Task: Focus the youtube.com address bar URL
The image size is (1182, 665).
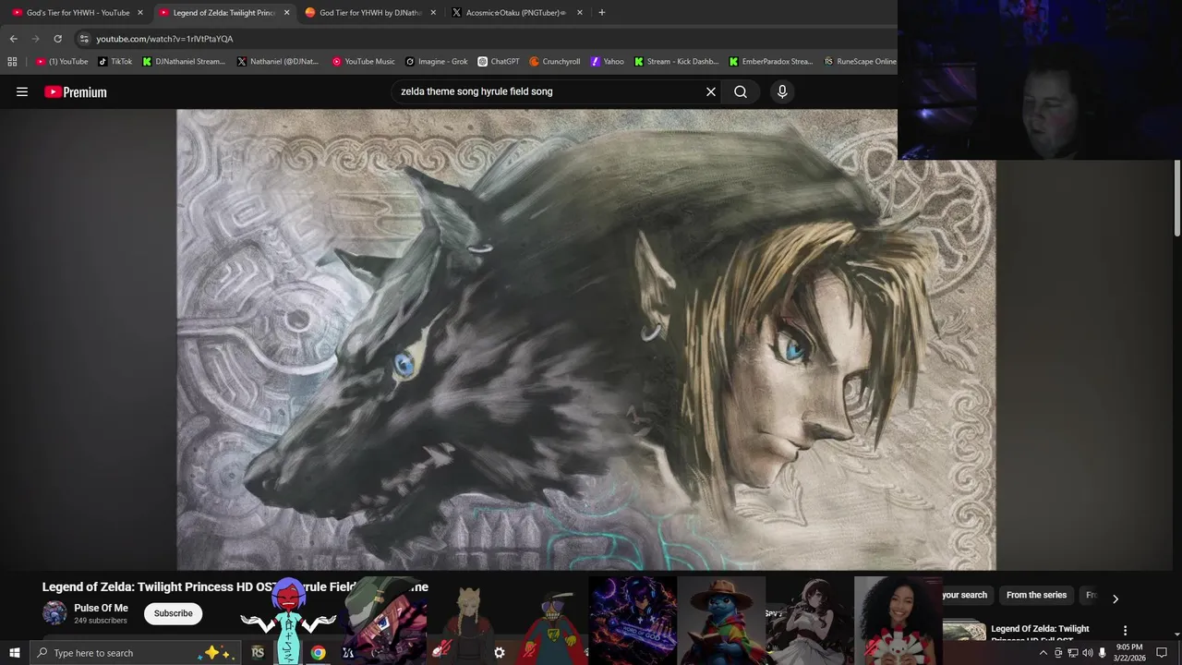Action: click(164, 39)
